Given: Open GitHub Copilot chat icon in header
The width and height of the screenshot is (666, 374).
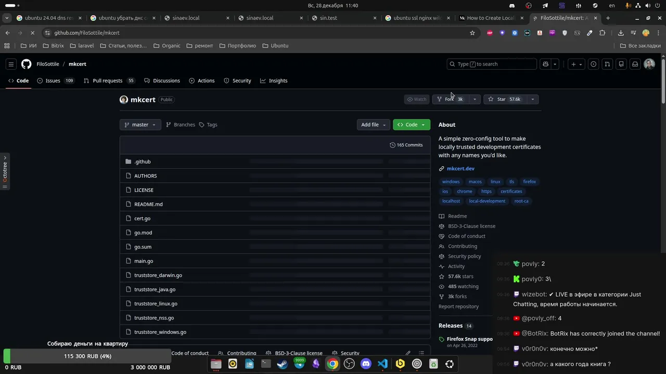Looking at the screenshot, I should (545, 64).
